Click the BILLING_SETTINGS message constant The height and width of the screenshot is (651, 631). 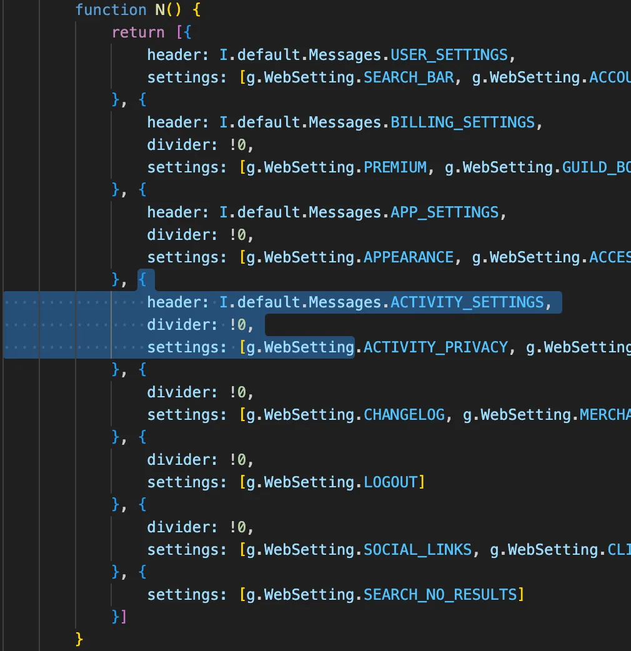[464, 122]
